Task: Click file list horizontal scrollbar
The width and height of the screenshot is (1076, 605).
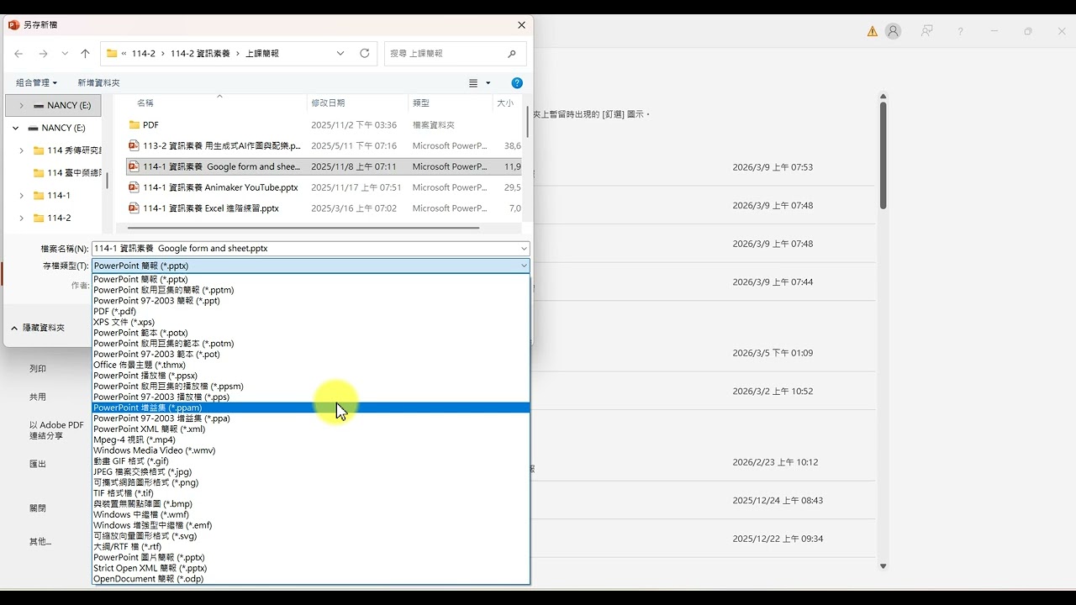Action: coord(303,228)
